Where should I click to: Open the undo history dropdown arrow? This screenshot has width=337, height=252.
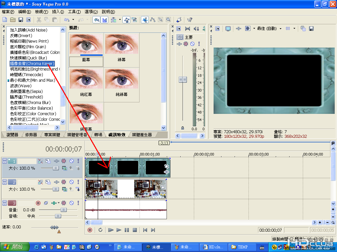pyautogui.click(x=73, y=20)
